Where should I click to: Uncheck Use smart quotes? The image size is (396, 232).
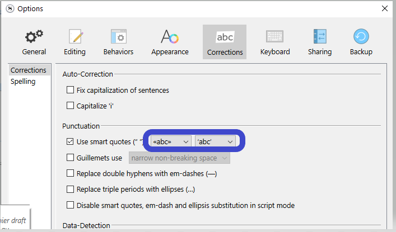(x=71, y=141)
